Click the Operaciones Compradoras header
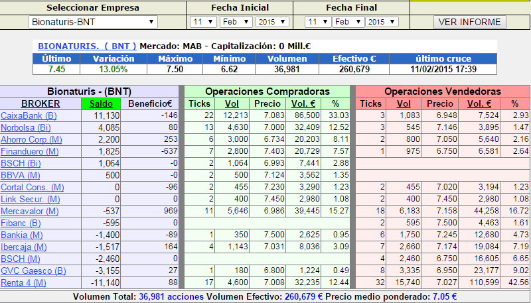 (x=267, y=91)
